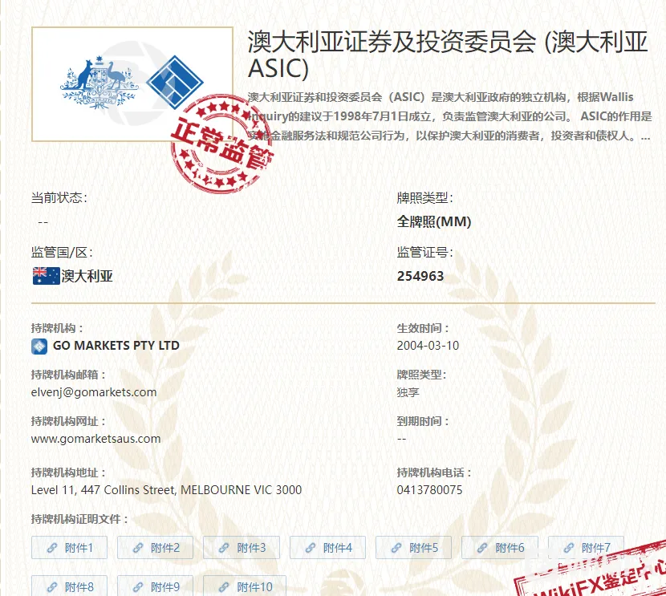Image resolution: width=666 pixels, height=596 pixels.
Task: Open attachment 附件8 button
Action: tap(69, 586)
